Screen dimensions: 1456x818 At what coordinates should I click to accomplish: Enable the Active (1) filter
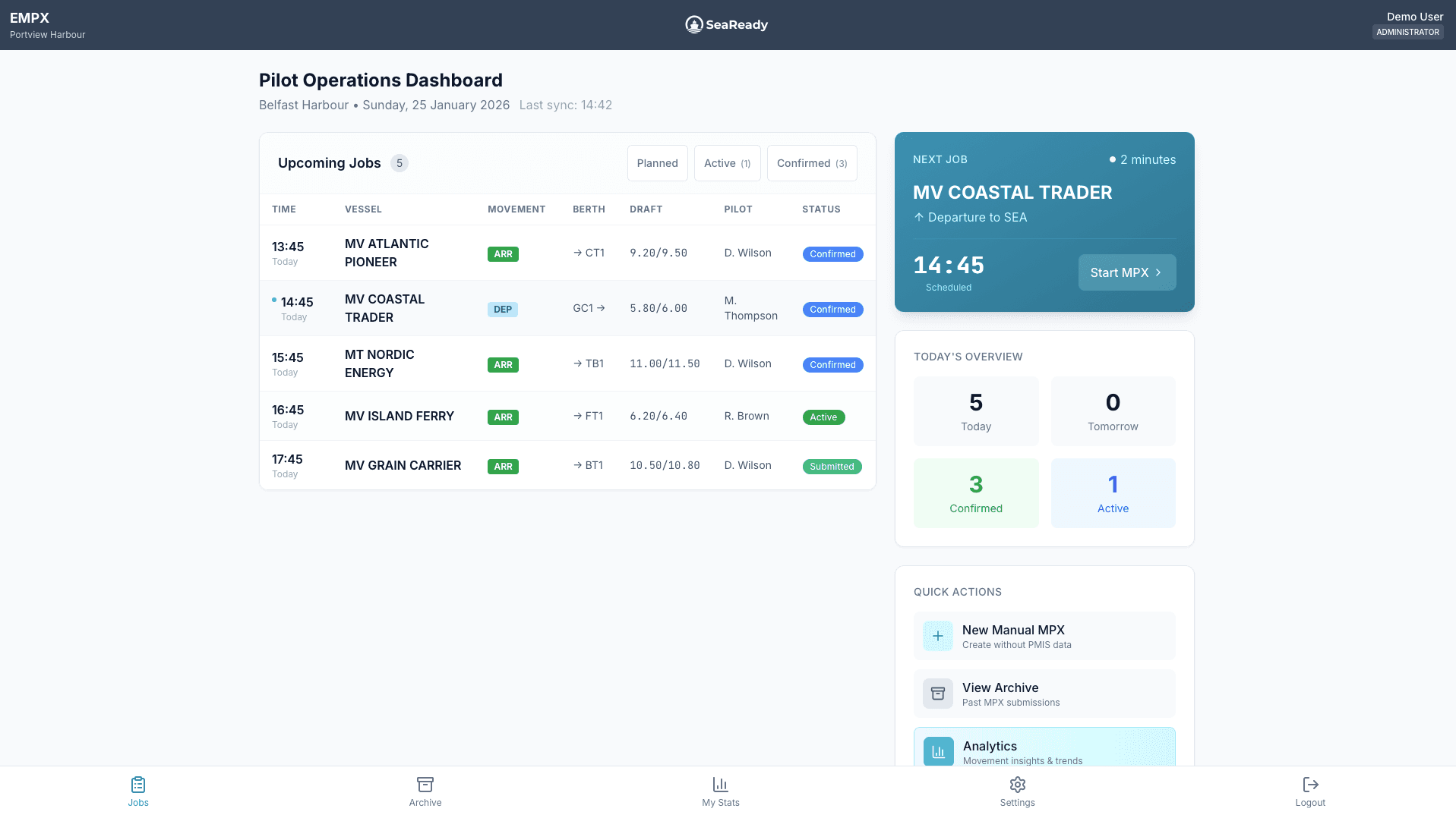click(x=726, y=162)
